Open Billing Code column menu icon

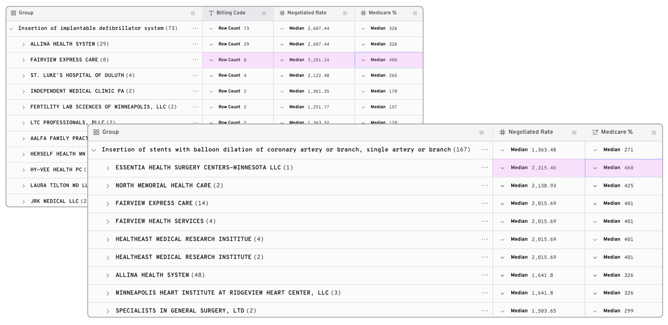pos(264,13)
